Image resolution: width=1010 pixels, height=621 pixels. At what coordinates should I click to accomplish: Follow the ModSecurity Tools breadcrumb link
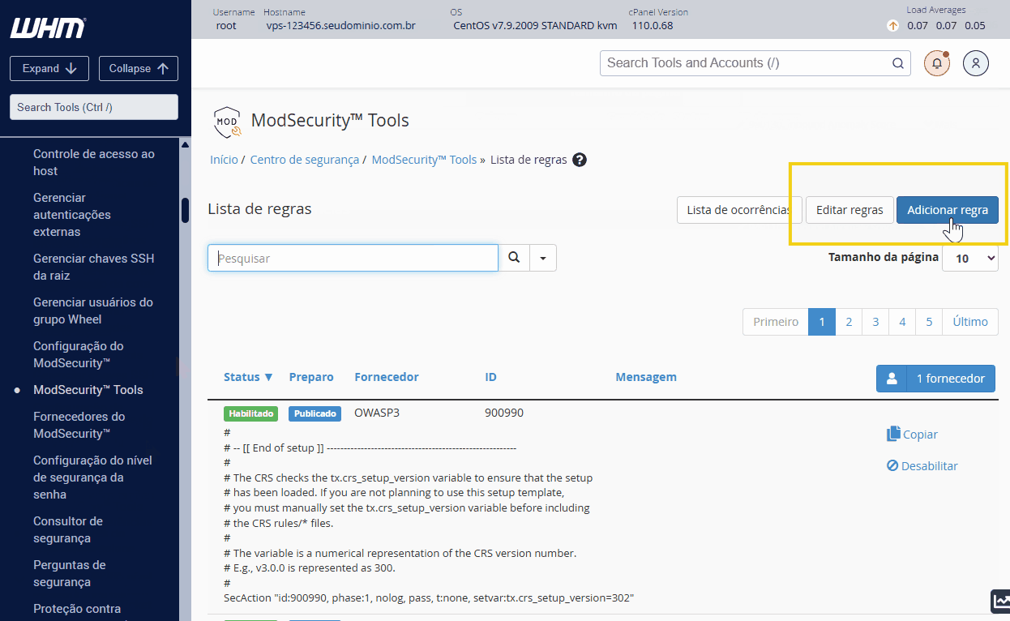[424, 160]
